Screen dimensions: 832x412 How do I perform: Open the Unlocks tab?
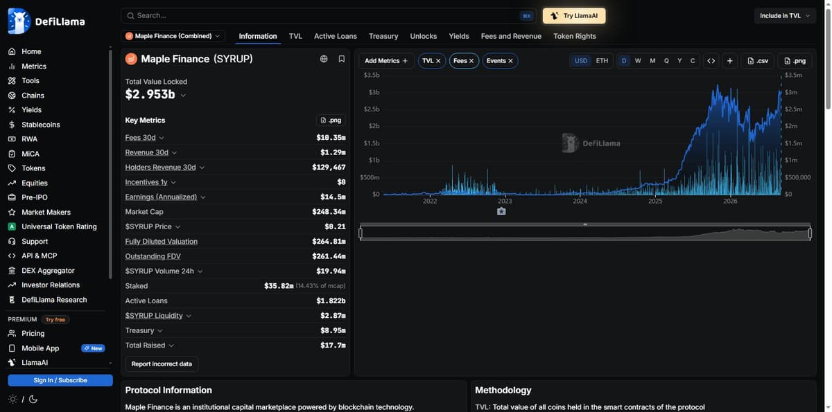[424, 36]
